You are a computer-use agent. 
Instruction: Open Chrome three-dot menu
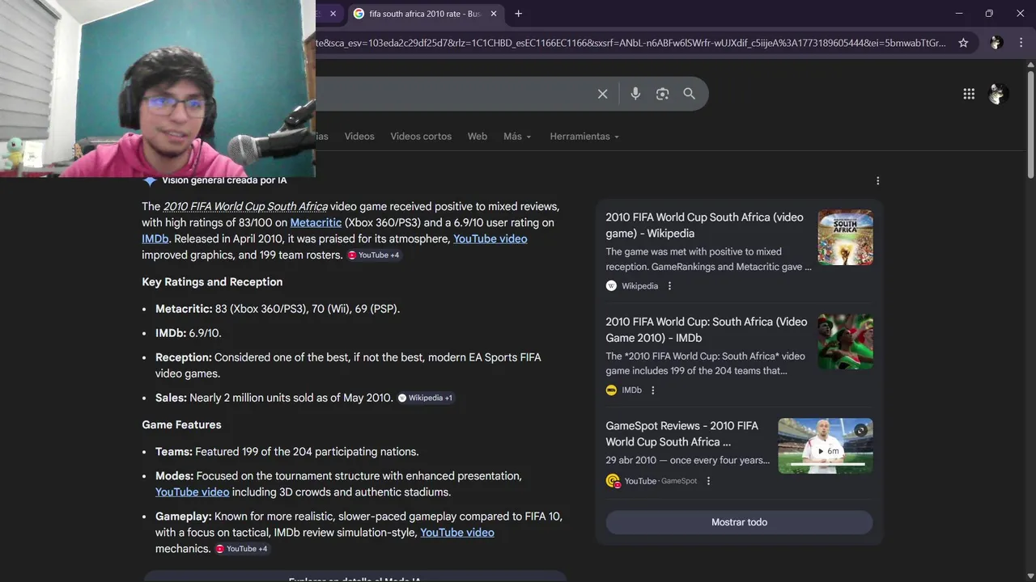click(1020, 43)
